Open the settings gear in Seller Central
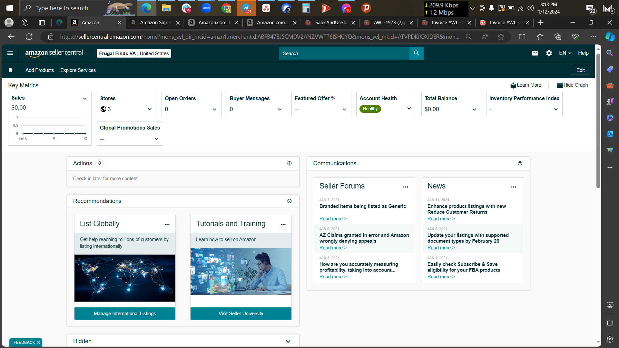619x348 pixels. click(x=549, y=53)
